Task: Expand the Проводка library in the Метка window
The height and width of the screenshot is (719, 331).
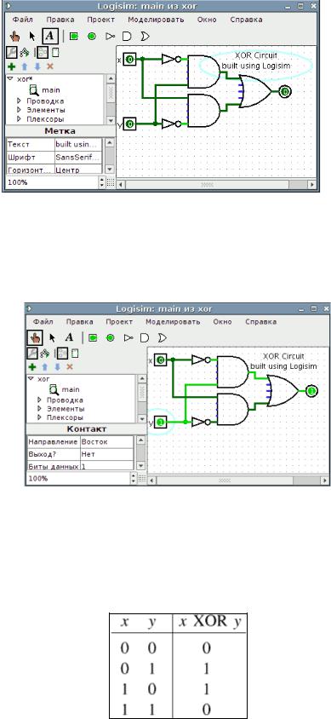Action: click(20, 101)
